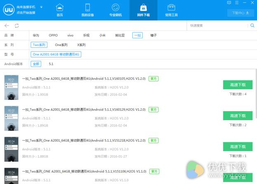Image resolution: width=257 pixels, height=184 pixels.
Task: Refresh the firmware list
Action: tap(17, 26)
